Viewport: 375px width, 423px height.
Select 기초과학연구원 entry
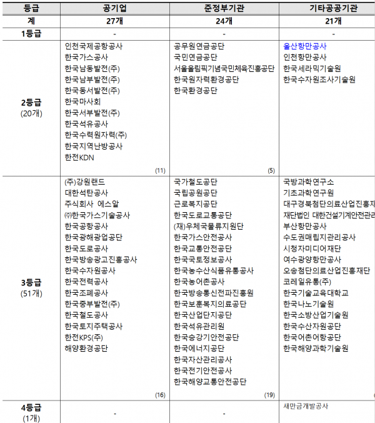coord(309,193)
